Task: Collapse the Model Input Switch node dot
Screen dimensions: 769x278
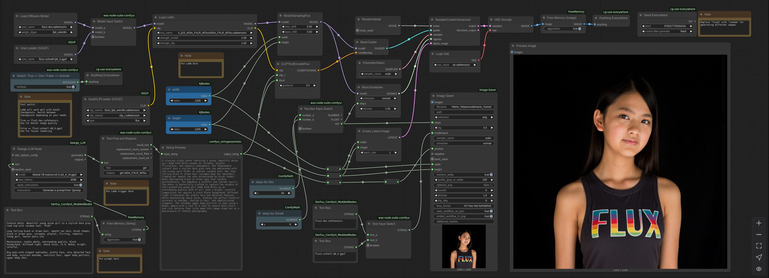Action: tap(94, 21)
